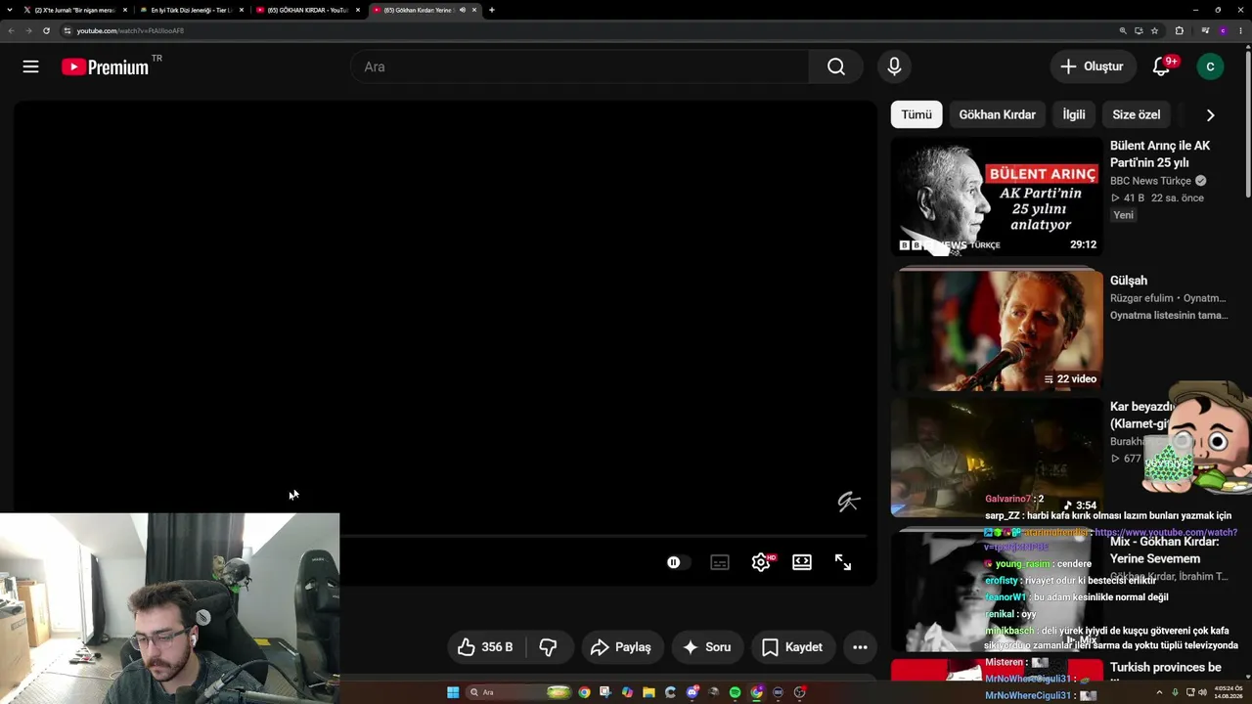Start voice search with microphone icon
Image resolution: width=1252 pixels, height=704 pixels.
(x=894, y=66)
